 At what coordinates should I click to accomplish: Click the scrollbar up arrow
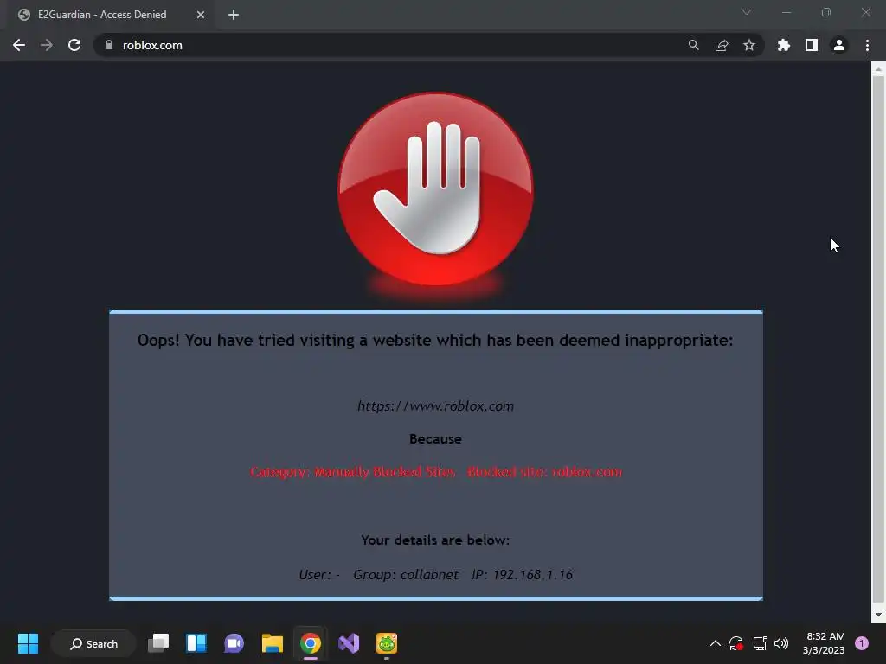878,69
